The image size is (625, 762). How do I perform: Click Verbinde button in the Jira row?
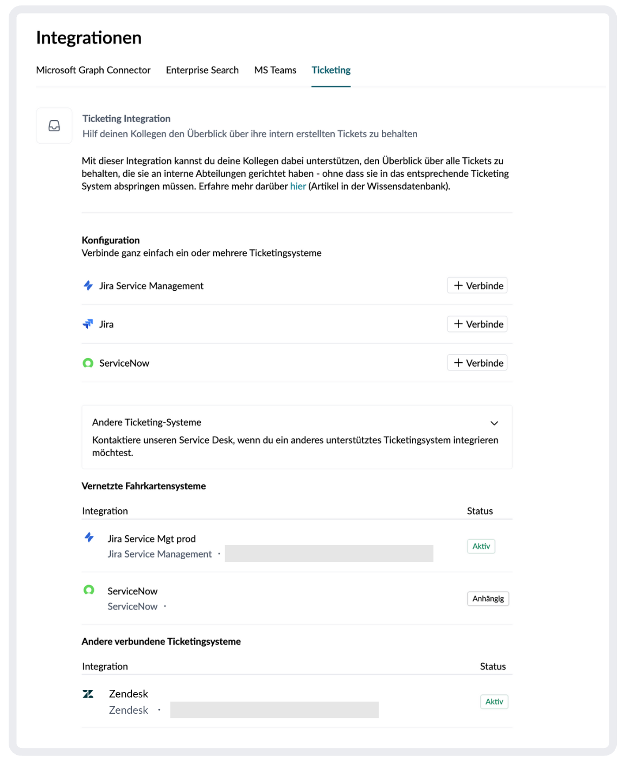pos(477,324)
